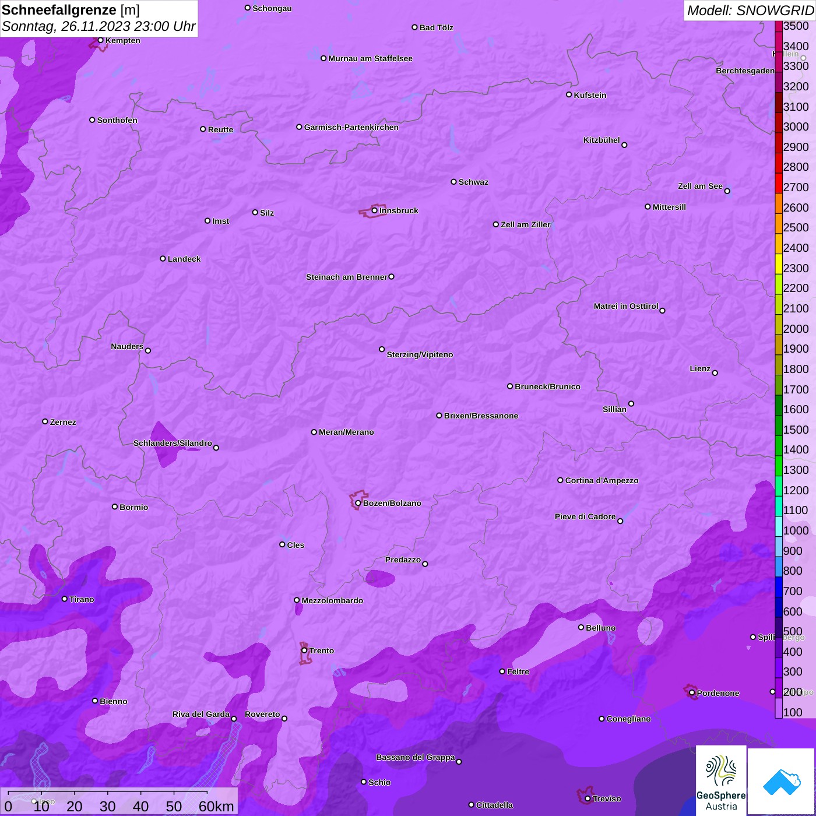Select the Lienz location marker dot
This screenshot has height=816, width=816.
(x=715, y=373)
